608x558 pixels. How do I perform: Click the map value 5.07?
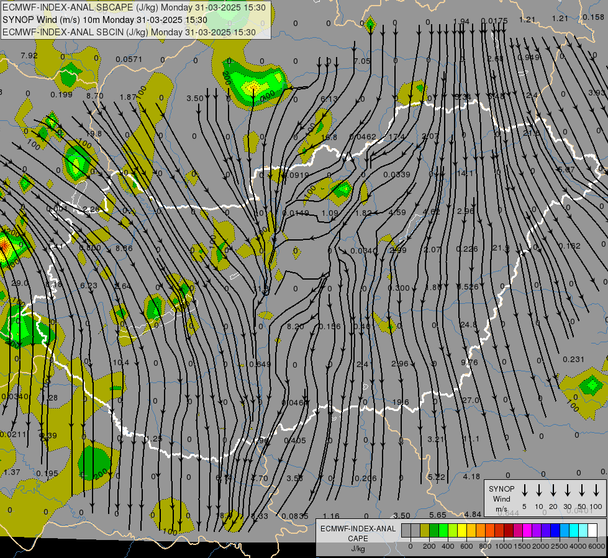(x=566, y=170)
